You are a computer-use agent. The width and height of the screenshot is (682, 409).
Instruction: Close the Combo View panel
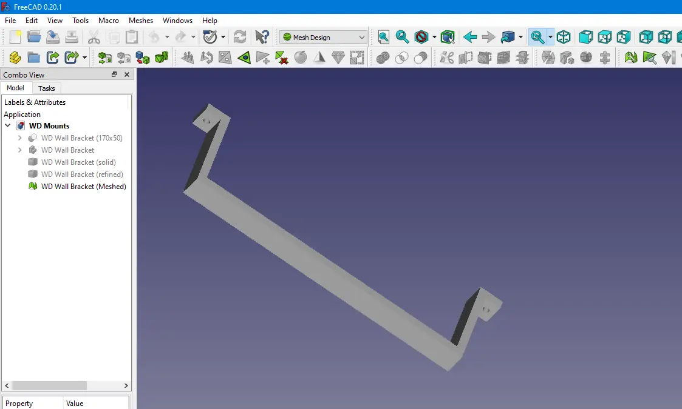(x=127, y=75)
